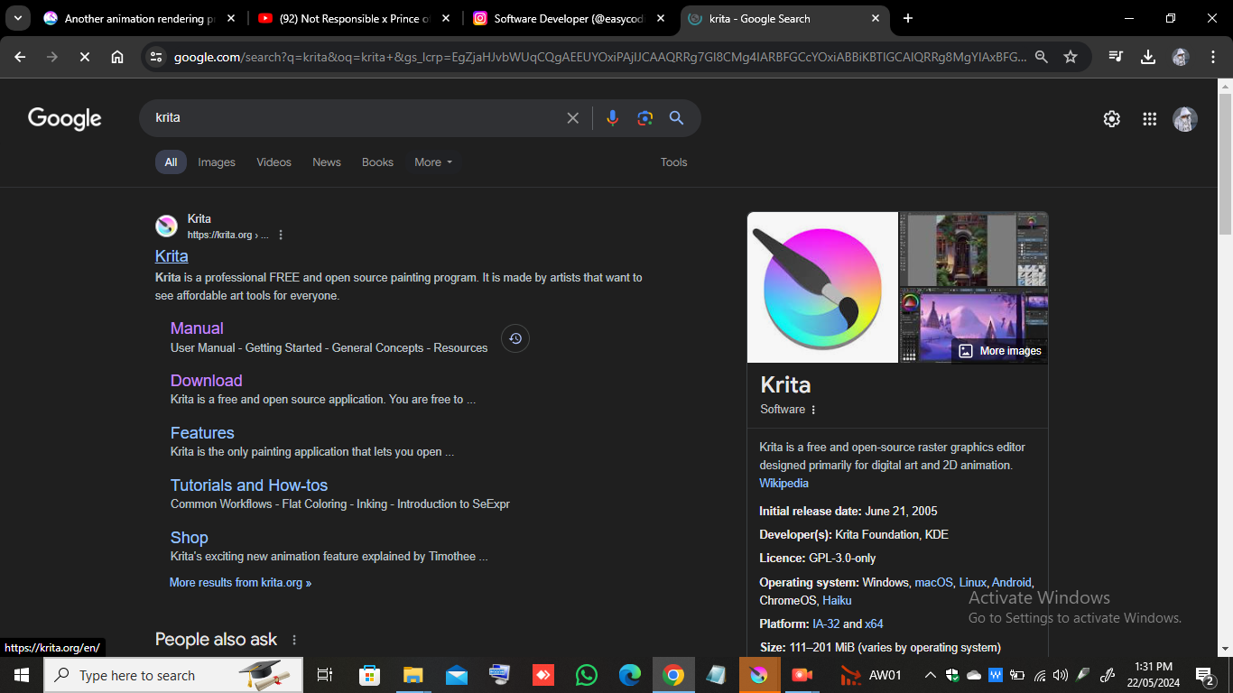
Task: Open more options next to People also ask
Action: 293,640
